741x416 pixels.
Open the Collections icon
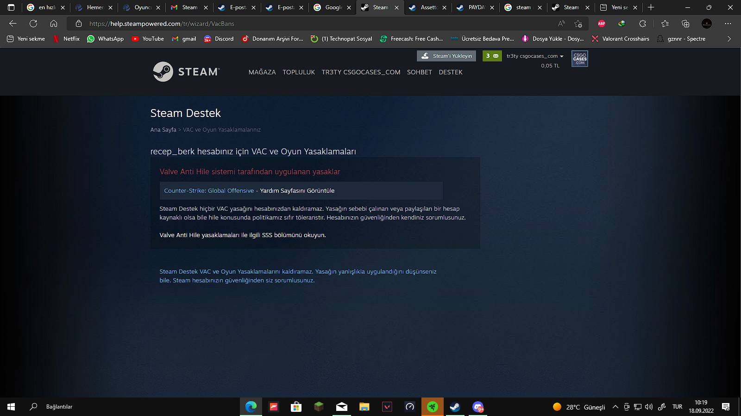click(685, 24)
